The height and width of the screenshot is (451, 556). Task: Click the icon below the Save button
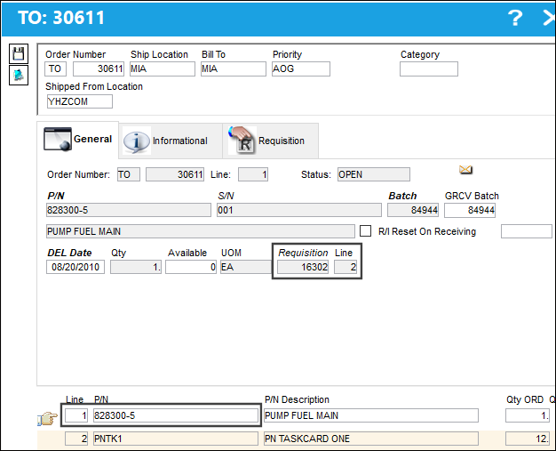pyautogui.click(x=19, y=75)
